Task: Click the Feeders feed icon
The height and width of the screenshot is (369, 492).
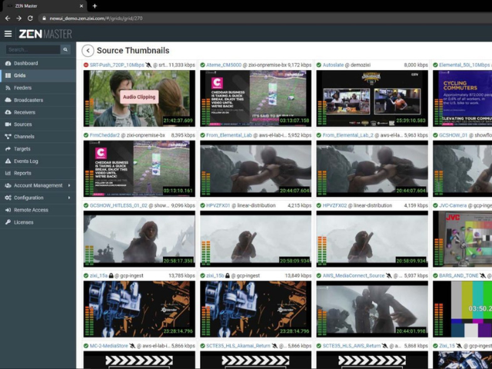Action: coord(8,88)
